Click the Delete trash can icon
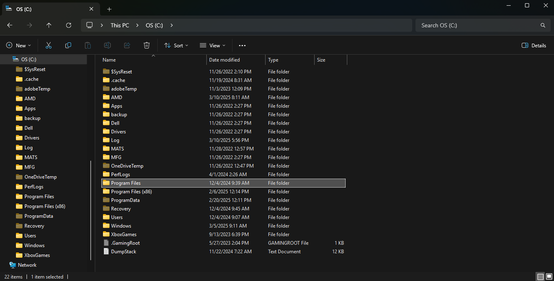The height and width of the screenshot is (281, 554). (147, 45)
